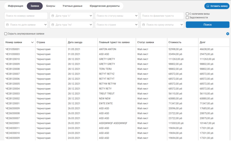This screenshot has height=143, width=231.
Task: Open the 'Поиск по стране' dropdown
Action: coord(136,25)
